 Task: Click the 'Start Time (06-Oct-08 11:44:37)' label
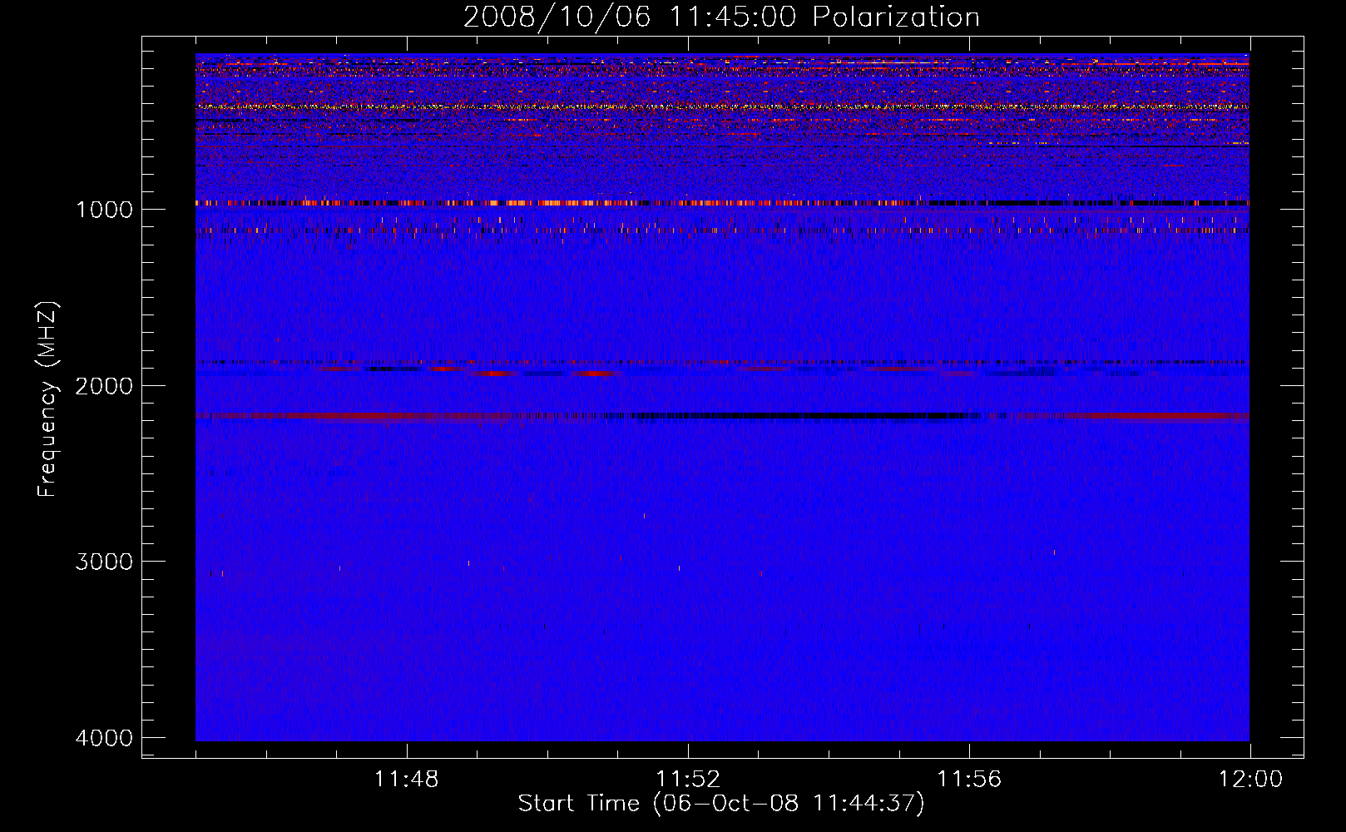coord(721,804)
